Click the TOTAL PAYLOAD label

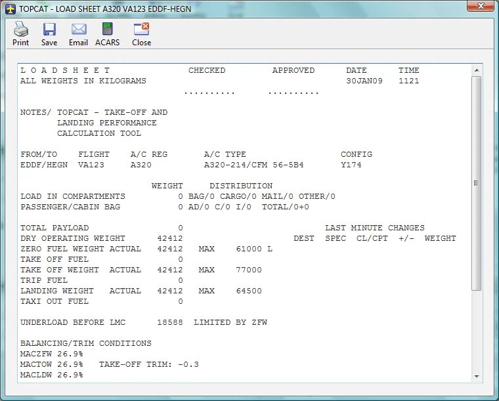tap(54, 228)
